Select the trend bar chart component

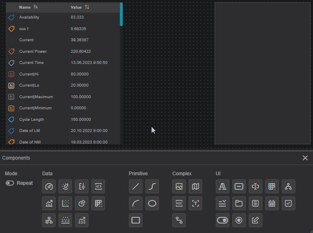49,203
